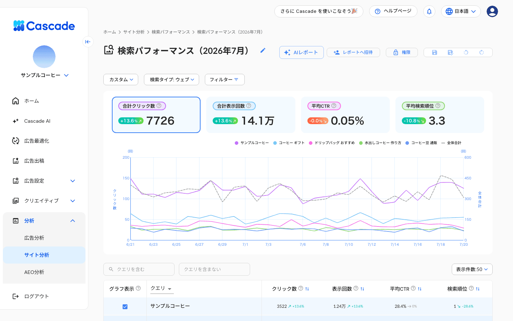Image resolution: width=513 pixels, height=321 pixels.
Task: Click the save-as icon with pencil
Action: (x=450, y=52)
